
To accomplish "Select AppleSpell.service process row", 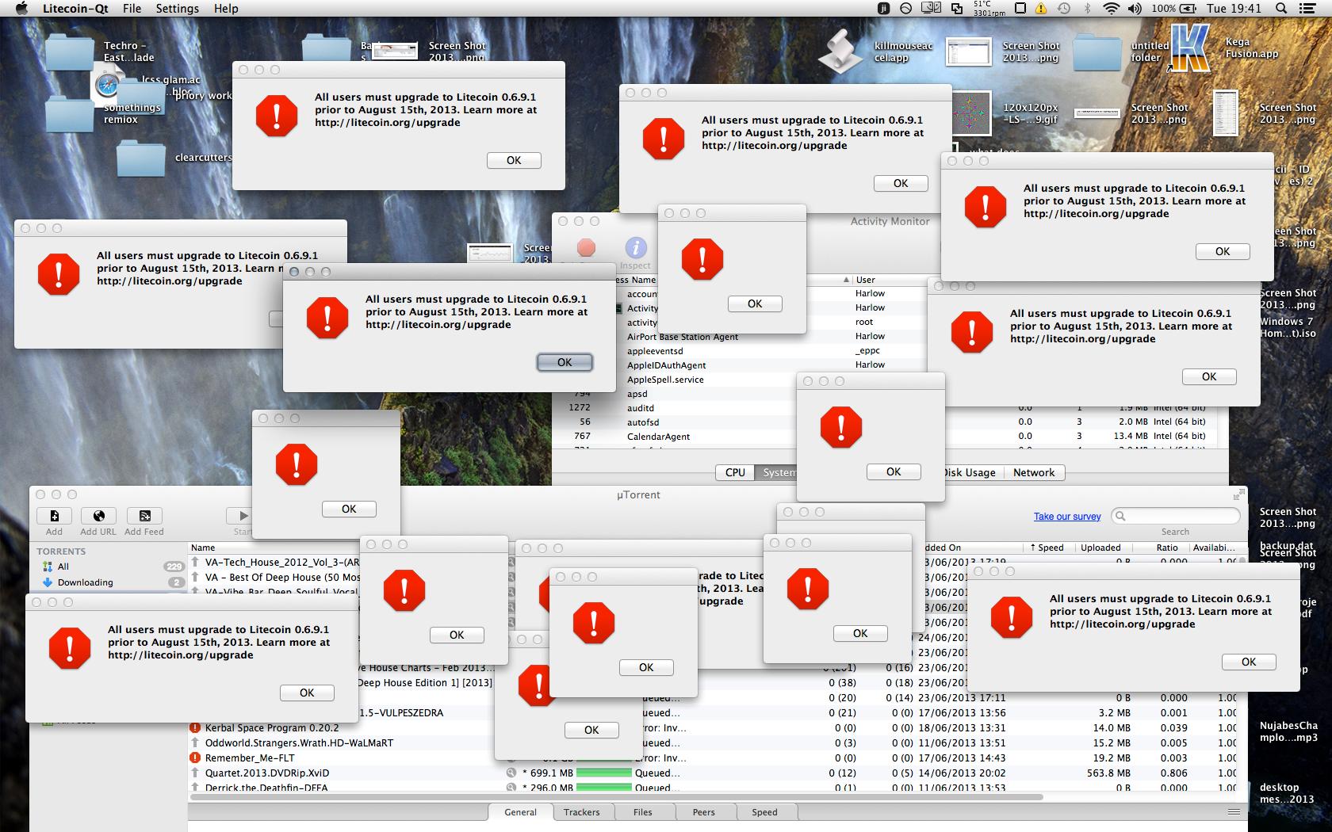I will pos(665,380).
